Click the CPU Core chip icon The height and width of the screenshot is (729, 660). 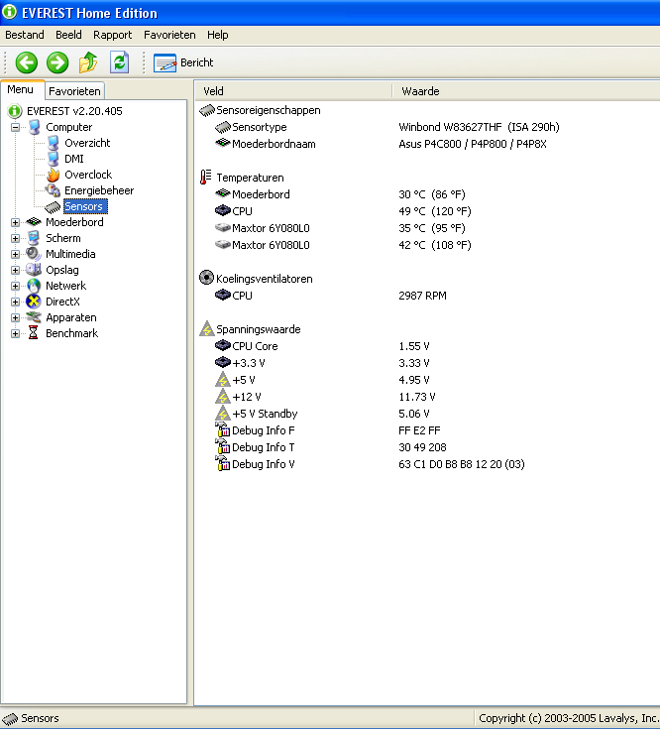pyautogui.click(x=223, y=345)
